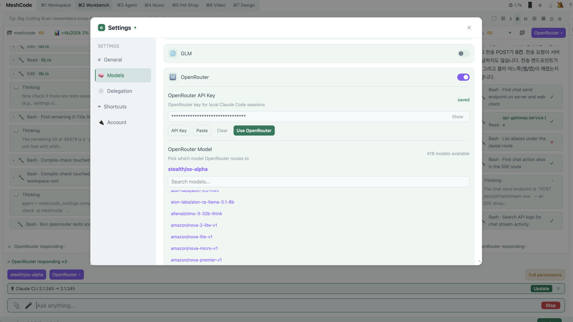Screen dimensions: 573x322
Task: Click the meshcode folder icon
Action: click(10, 33)
